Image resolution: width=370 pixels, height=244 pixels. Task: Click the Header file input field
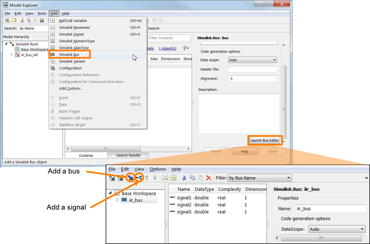coord(252,69)
